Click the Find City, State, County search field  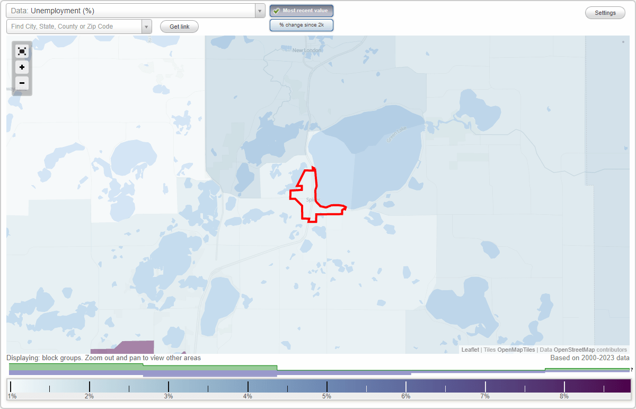[74, 27]
